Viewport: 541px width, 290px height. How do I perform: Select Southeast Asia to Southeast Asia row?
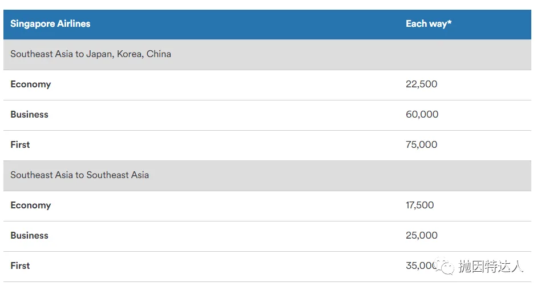[x=268, y=176]
